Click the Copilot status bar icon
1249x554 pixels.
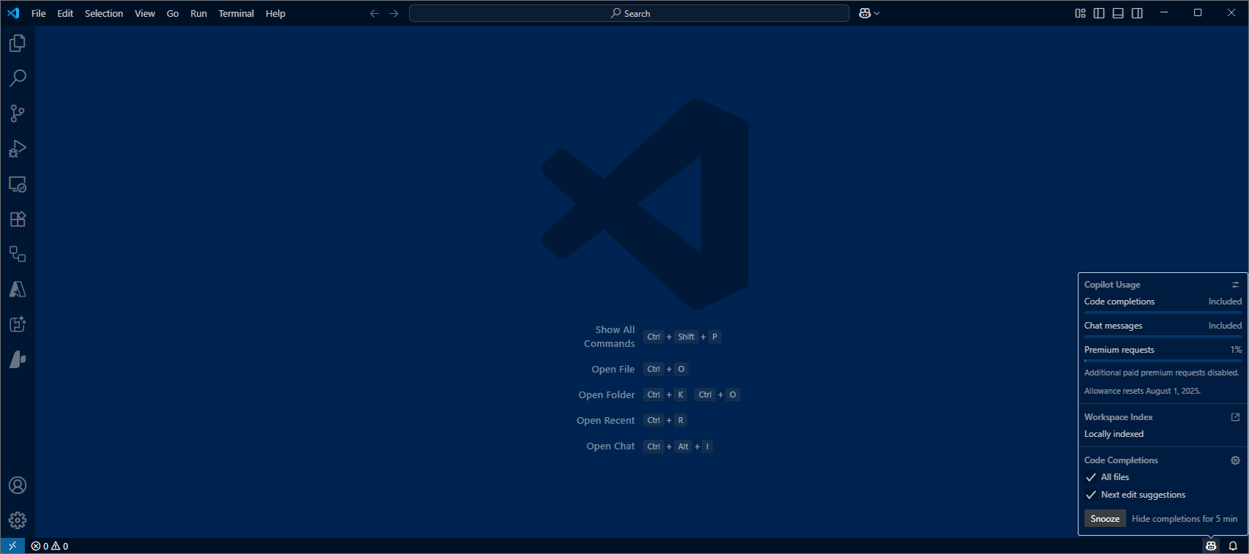(1211, 546)
